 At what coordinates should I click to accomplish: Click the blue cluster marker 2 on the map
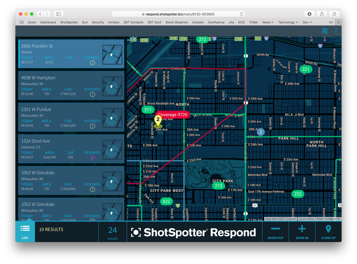click(261, 132)
